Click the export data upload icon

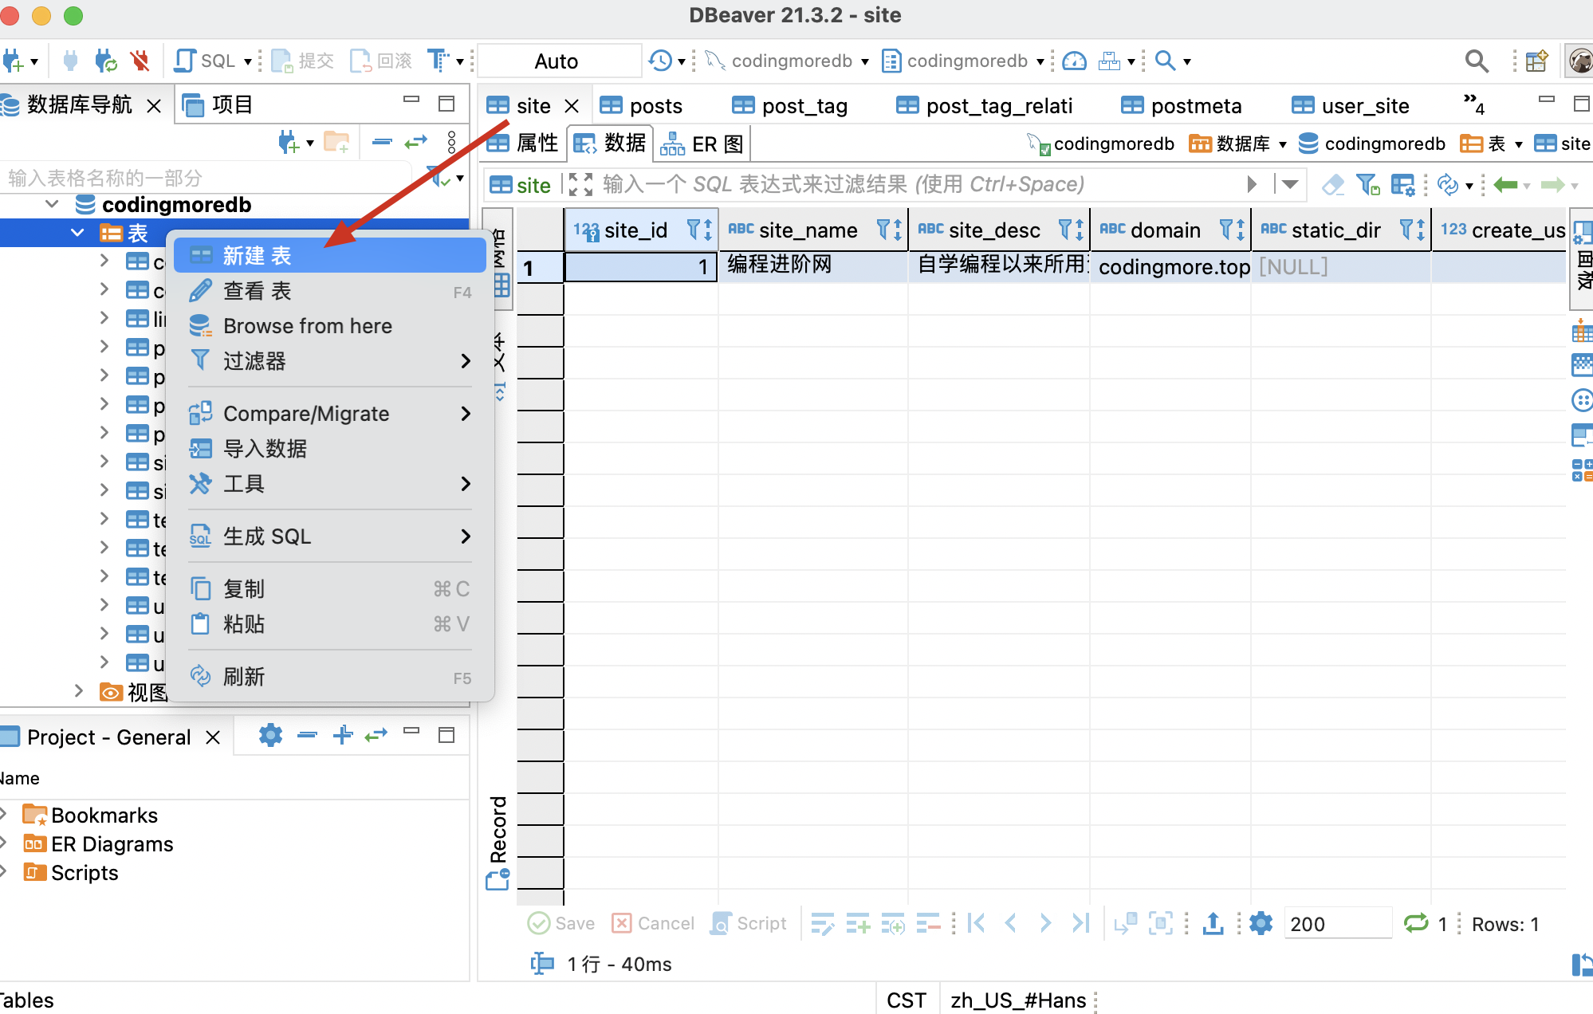click(x=1213, y=923)
